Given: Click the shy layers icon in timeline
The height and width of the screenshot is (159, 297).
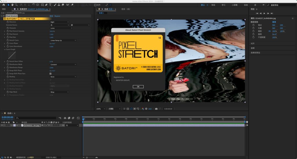Looking at the screenshot, I should coord(65,118).
